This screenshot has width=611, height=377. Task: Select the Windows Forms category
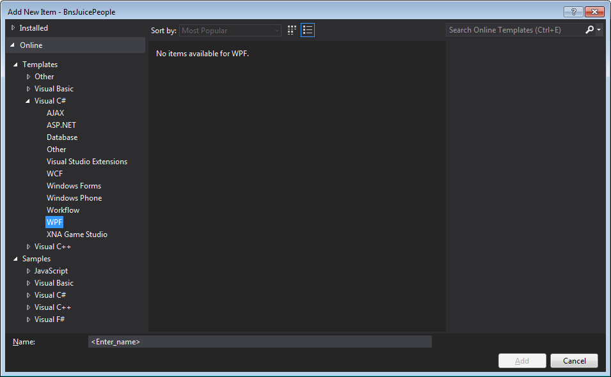(x=74, y=186)
